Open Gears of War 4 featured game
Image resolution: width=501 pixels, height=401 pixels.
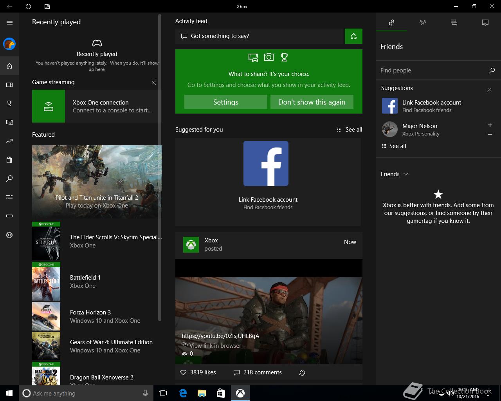97,346
